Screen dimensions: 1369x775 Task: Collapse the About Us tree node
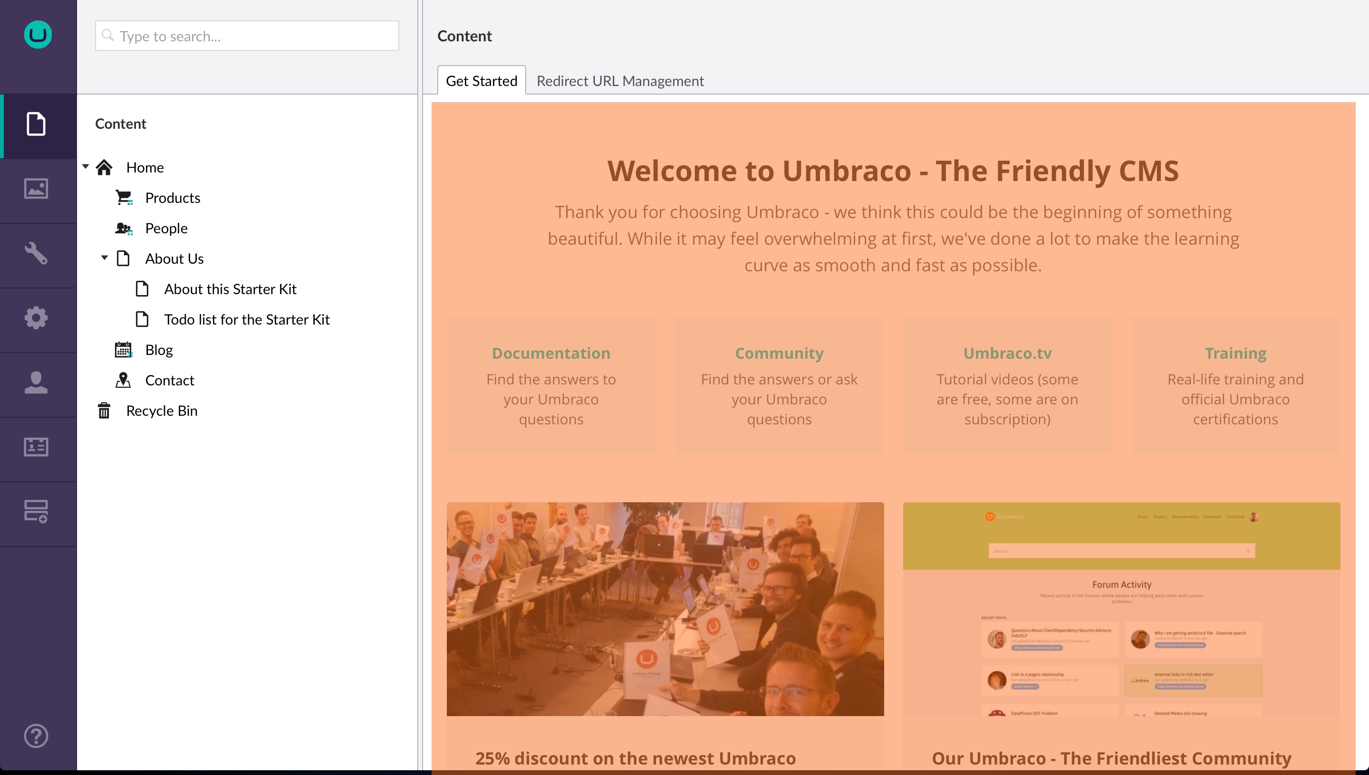tap(105, 258)
